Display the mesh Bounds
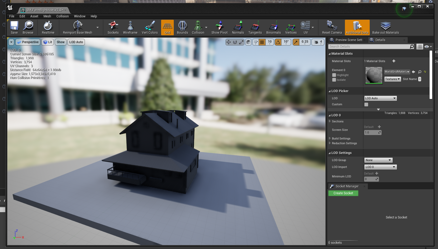 pyautogui.click(x=182, y=27)
